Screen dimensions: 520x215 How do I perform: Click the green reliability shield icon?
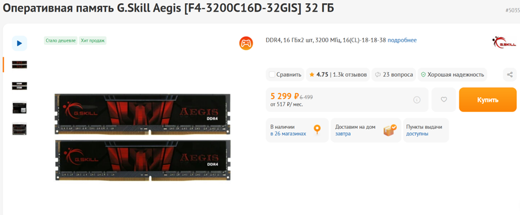423,75
